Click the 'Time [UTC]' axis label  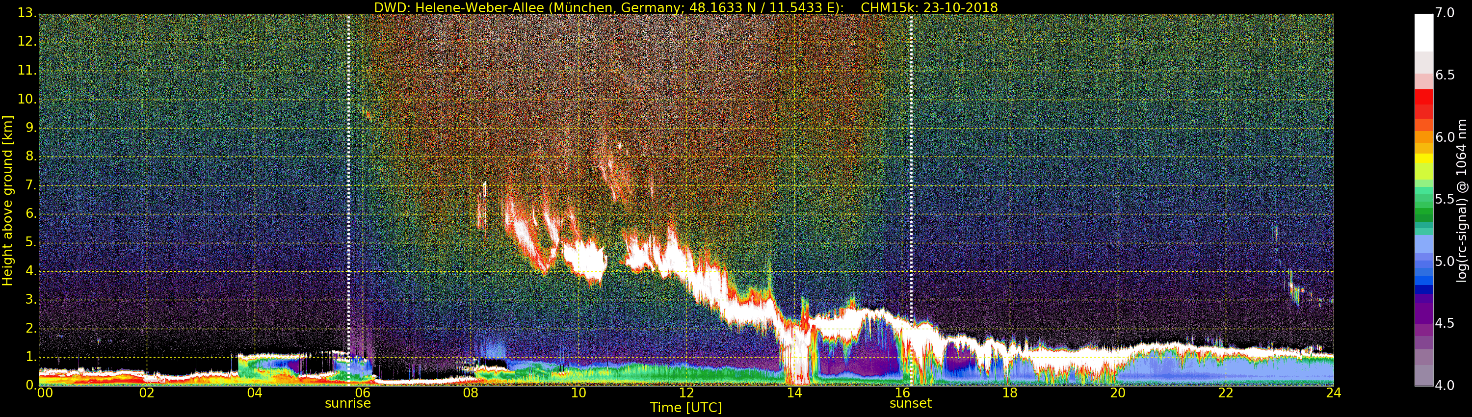686,408
